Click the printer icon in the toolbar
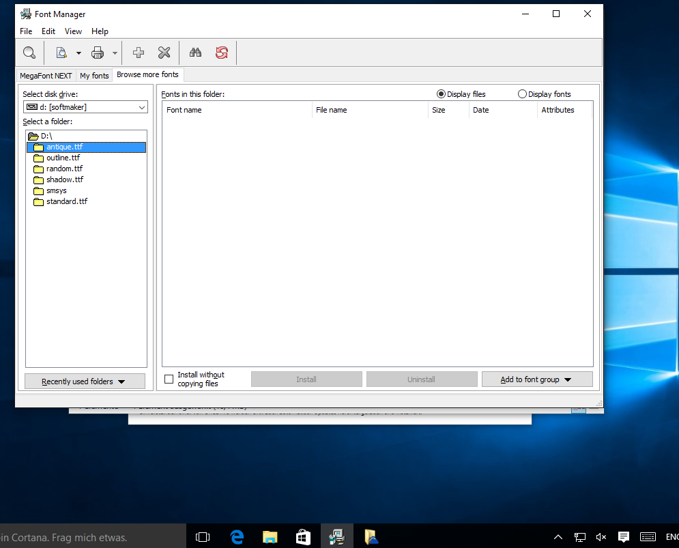 coord(98,53)
